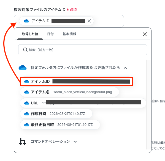Click the OneDrive cloud icon beside the trigger heading

23,68
